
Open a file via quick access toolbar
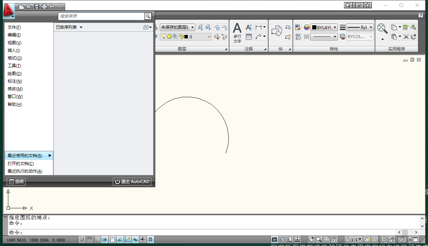(x=29, y=7)
